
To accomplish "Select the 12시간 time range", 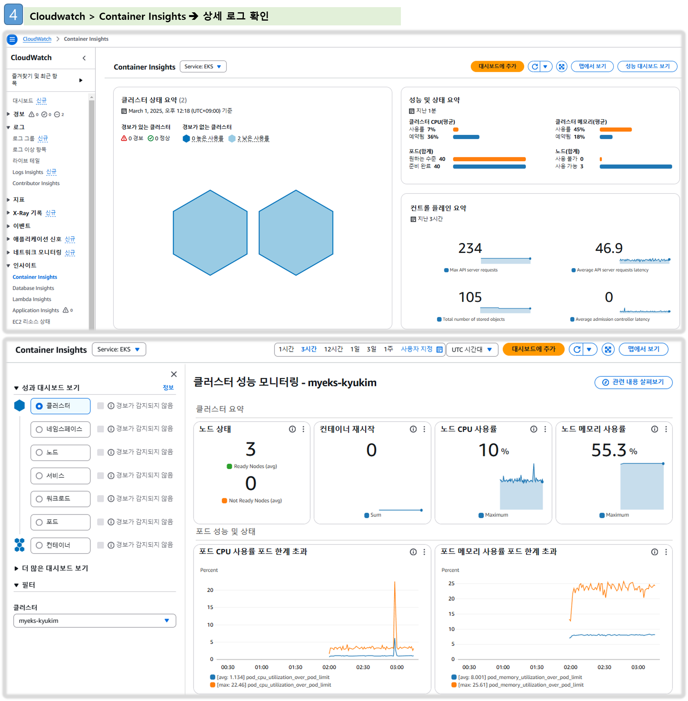I will click(x=333, y=349).
